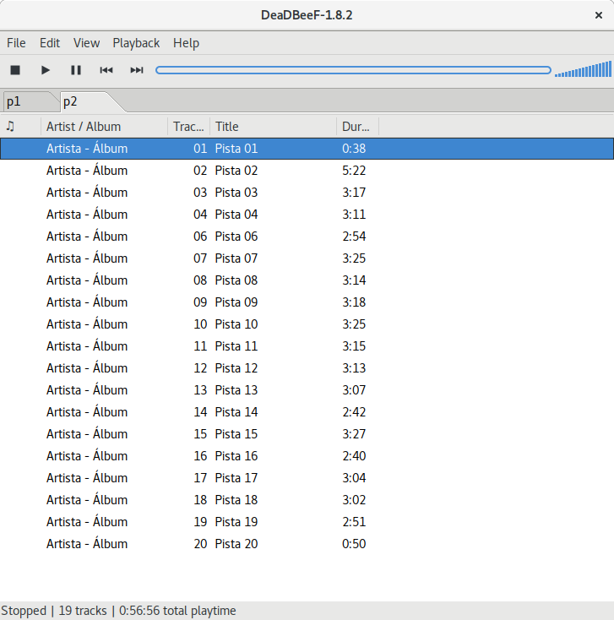Select the Pista 03 track row
The image size is (614, 620).
pos(307,193)
